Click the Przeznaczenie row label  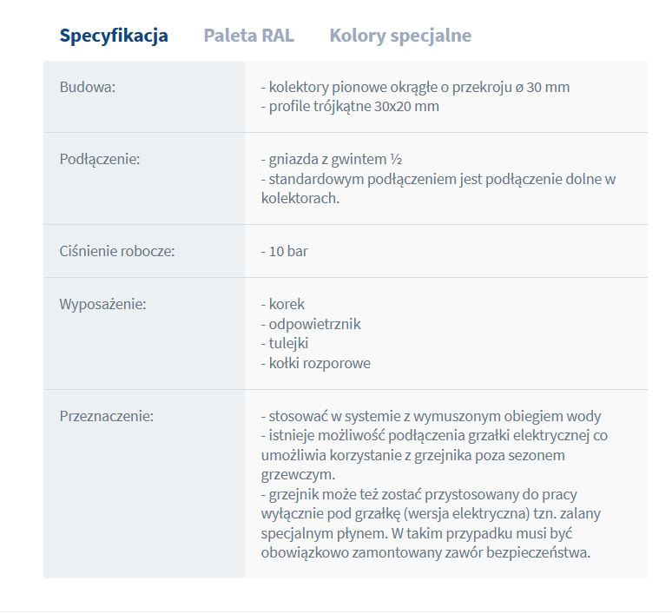tap(106, 416)
